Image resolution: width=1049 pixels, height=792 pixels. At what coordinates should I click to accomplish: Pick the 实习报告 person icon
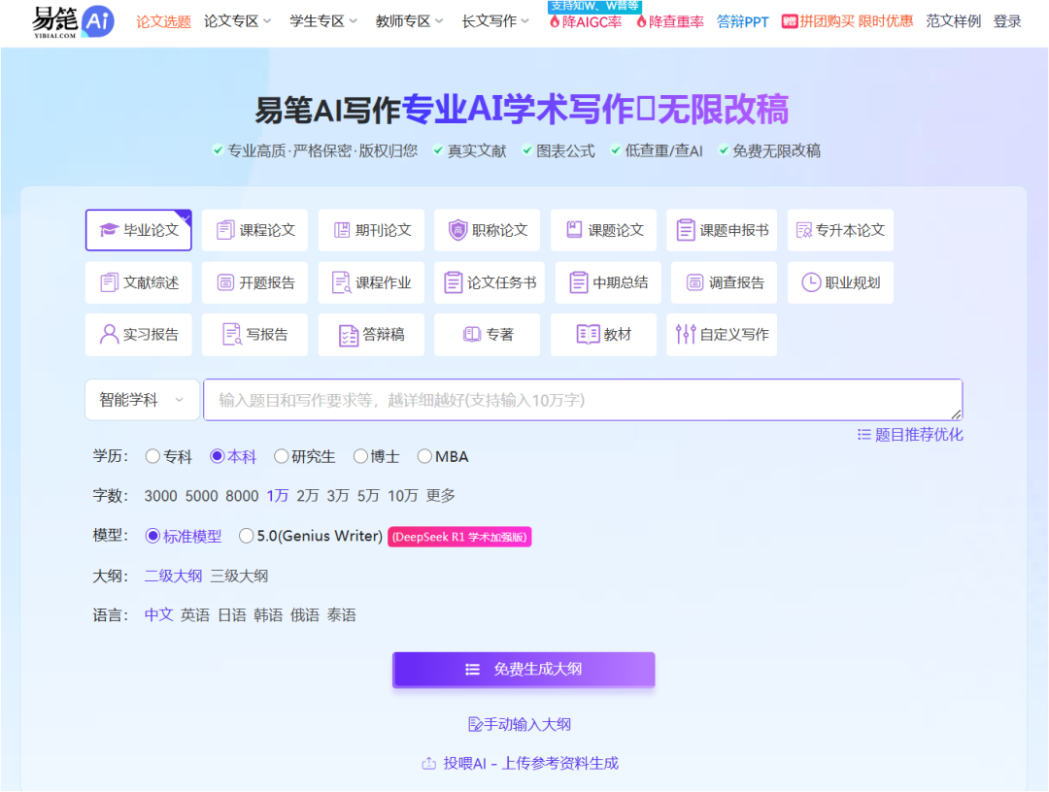[x=109, y=334]
